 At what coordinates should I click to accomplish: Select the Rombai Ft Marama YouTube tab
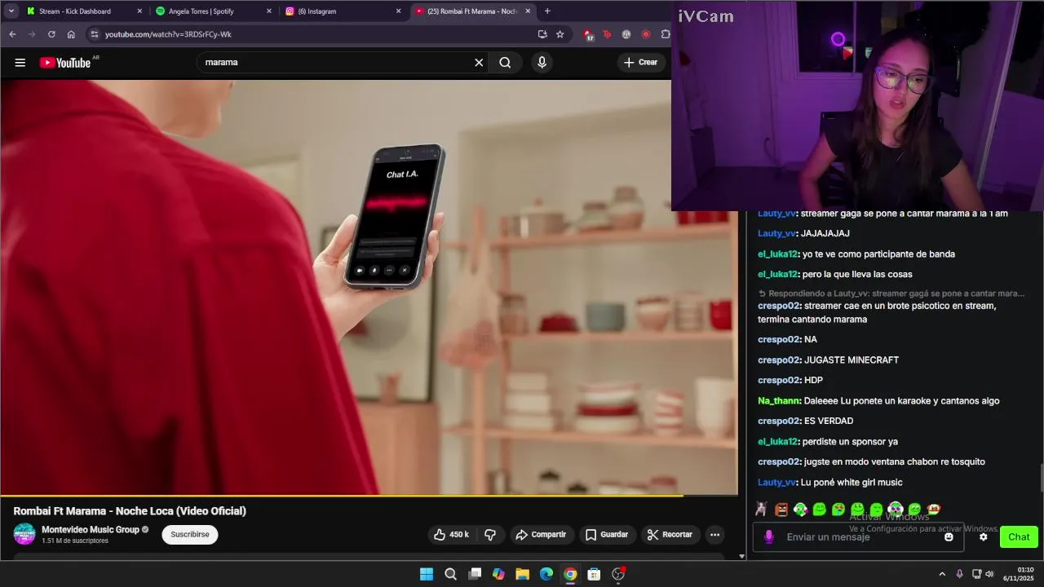(x=471, y=11)
